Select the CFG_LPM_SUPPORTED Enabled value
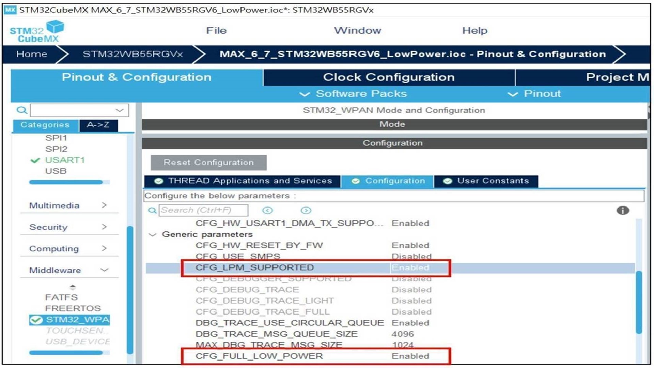 [410, 268]
